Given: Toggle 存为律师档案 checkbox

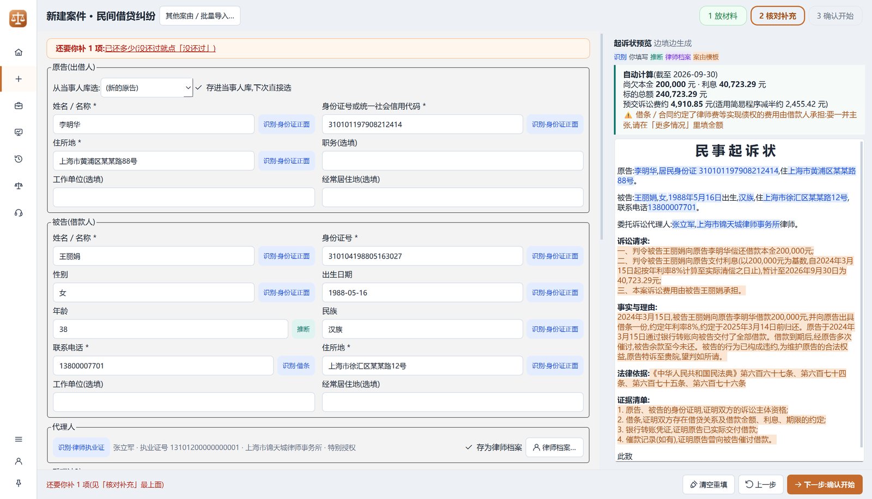Looking at the screenshot, I should [x=469, y=447].
